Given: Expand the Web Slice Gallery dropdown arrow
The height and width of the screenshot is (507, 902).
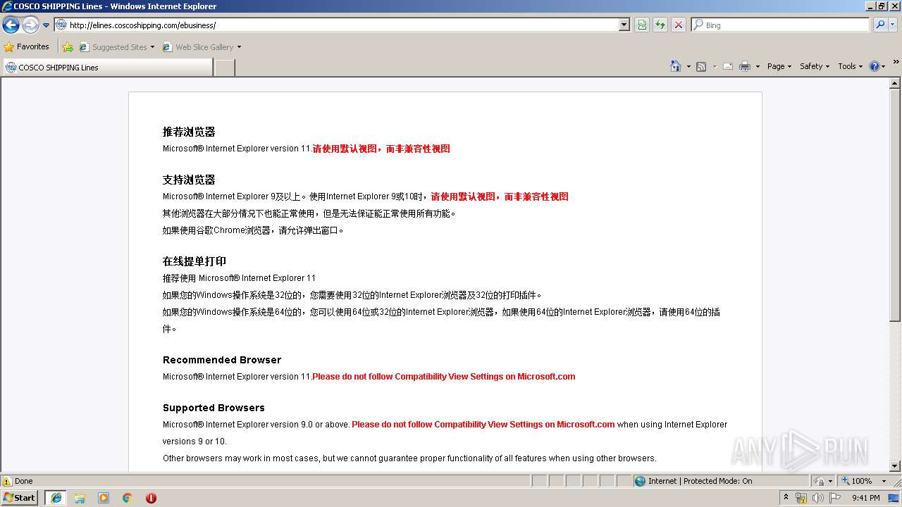Looking at the screenshot, I should pos(239,47).
